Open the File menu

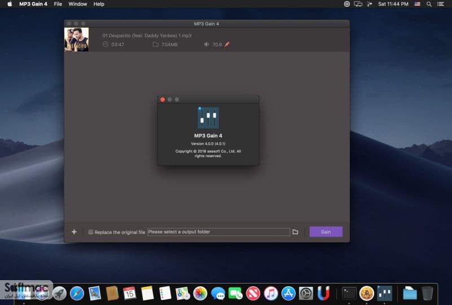[58, 4]
